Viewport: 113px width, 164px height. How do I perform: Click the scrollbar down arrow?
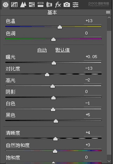pyautogui.click(x=109, y=161)
